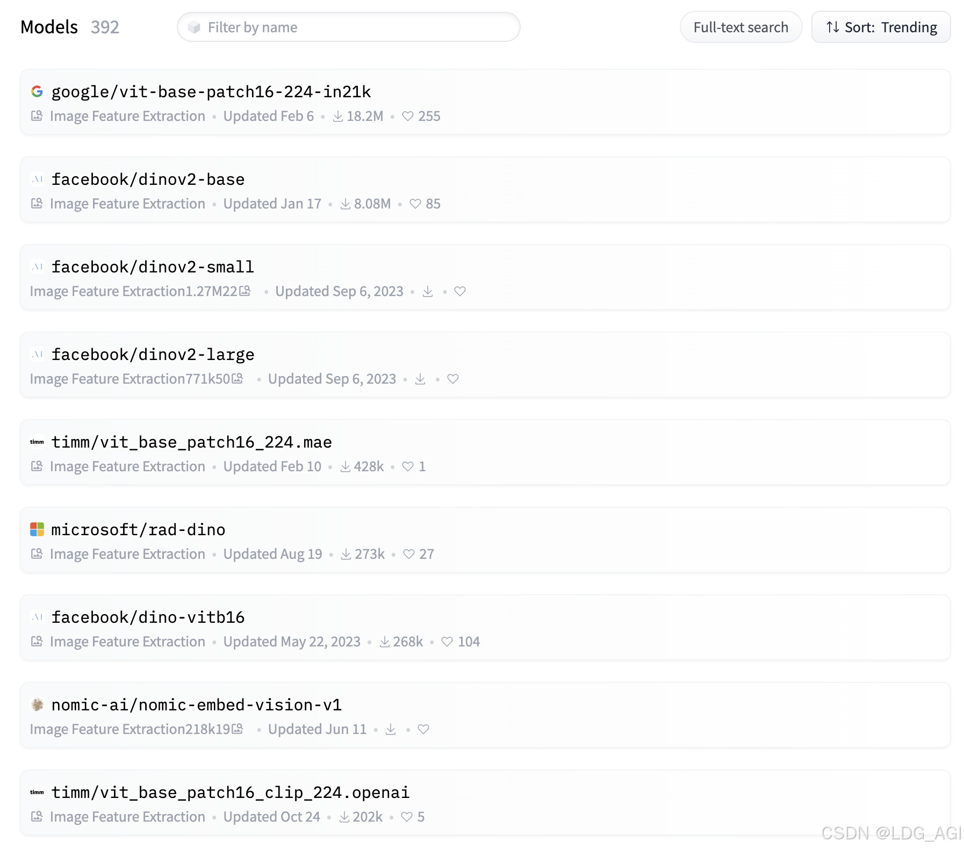Click 'Image Feature Extraction' label in rad-dino row

coord(127,554)
